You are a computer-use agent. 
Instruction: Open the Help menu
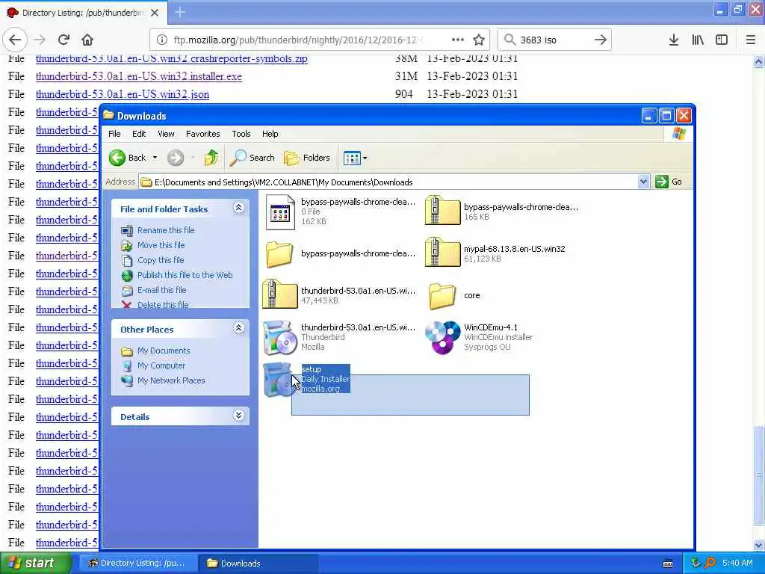point(270,134)
